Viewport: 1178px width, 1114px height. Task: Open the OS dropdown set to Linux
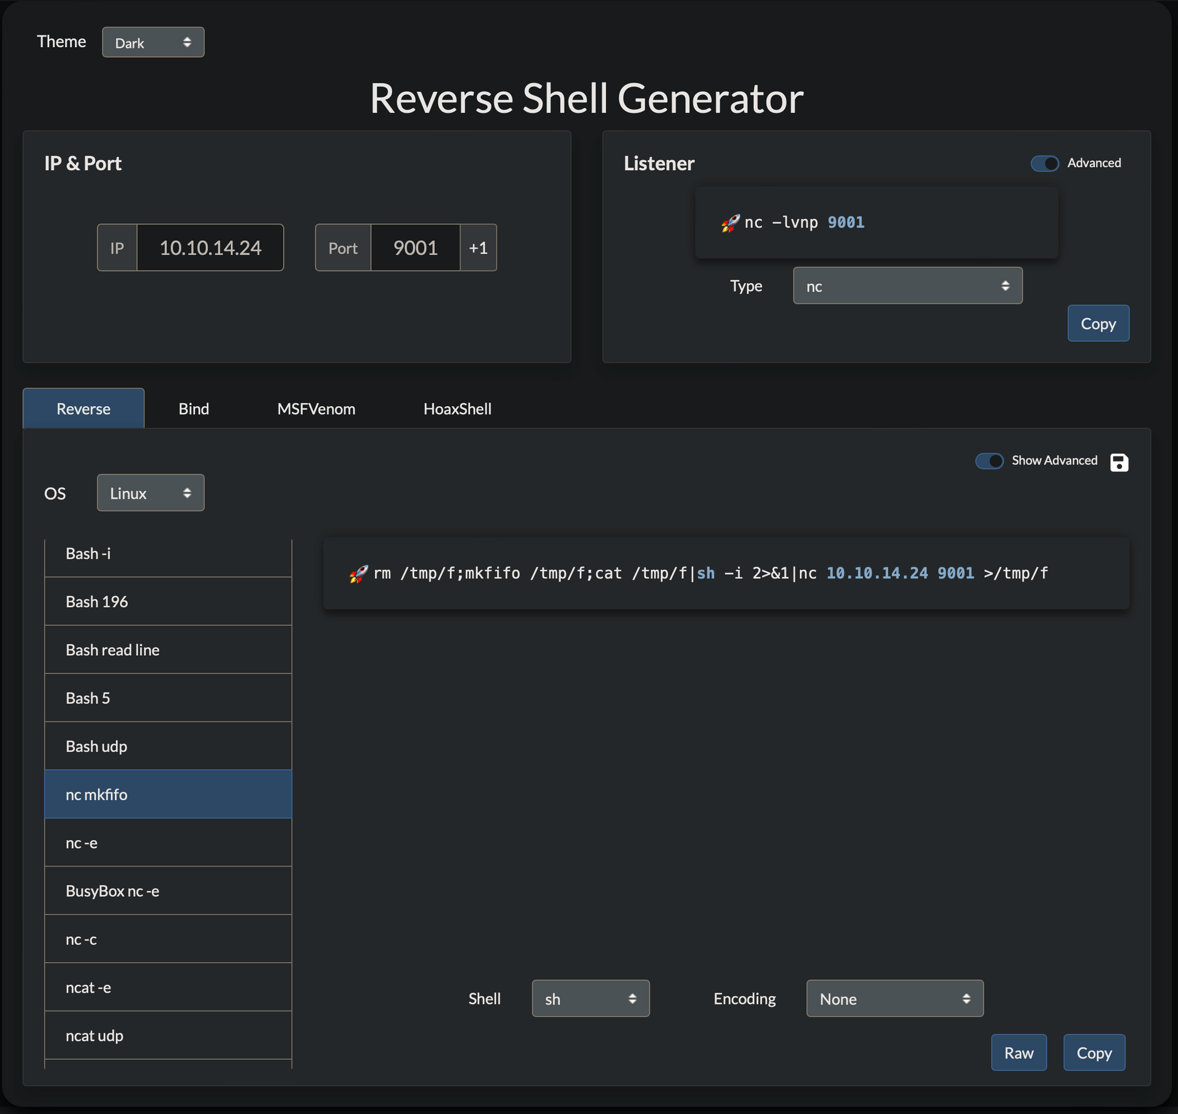point(150,492)
